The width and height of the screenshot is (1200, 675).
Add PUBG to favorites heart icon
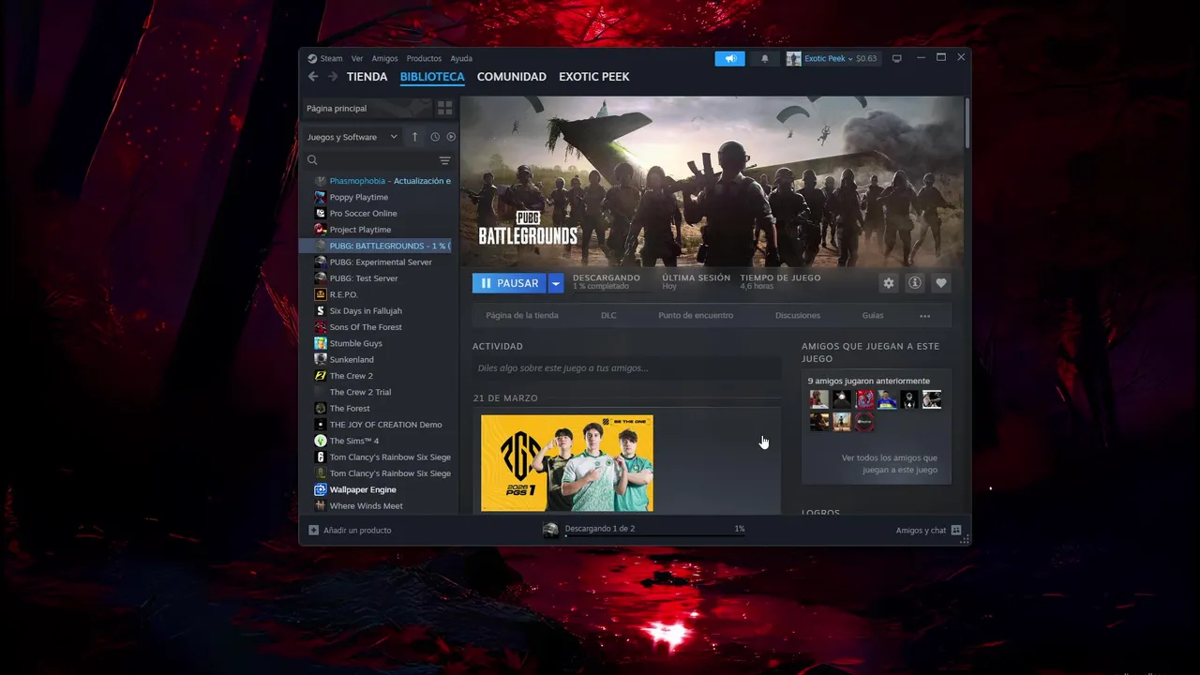point(941,283)
